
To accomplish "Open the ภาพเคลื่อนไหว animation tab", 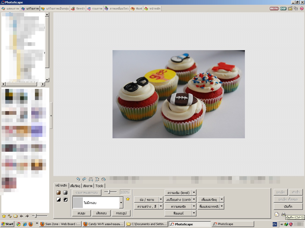I will point(116,8).
